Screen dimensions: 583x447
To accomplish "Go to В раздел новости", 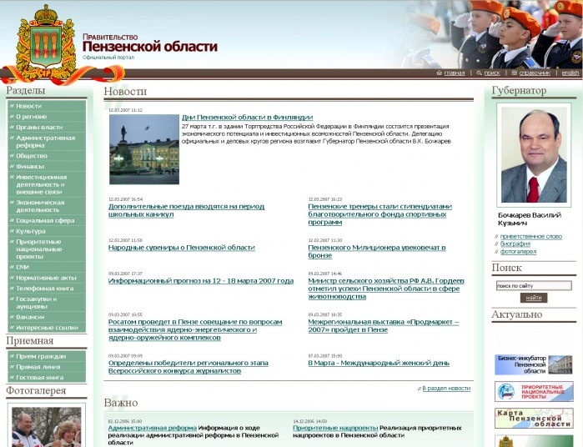I will pos(446,389).
